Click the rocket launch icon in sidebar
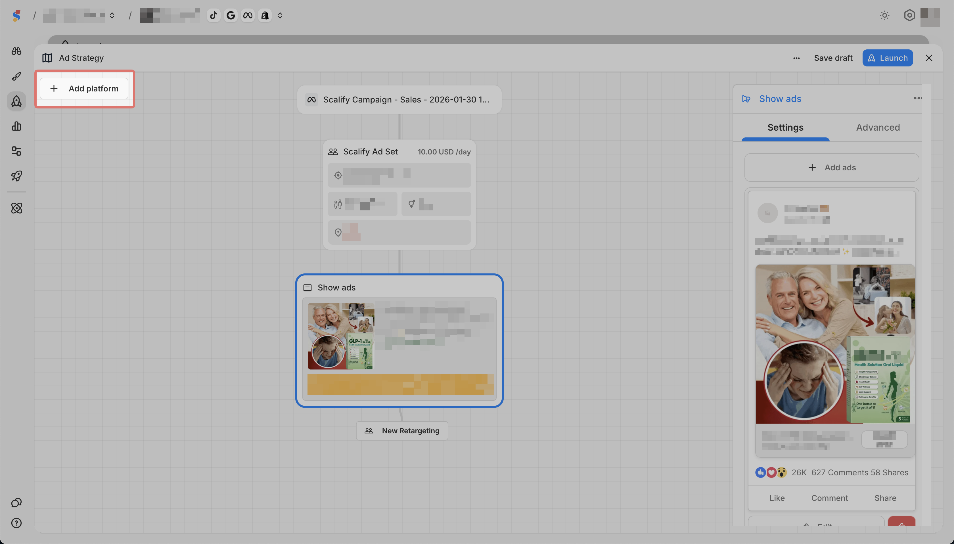 16,176
